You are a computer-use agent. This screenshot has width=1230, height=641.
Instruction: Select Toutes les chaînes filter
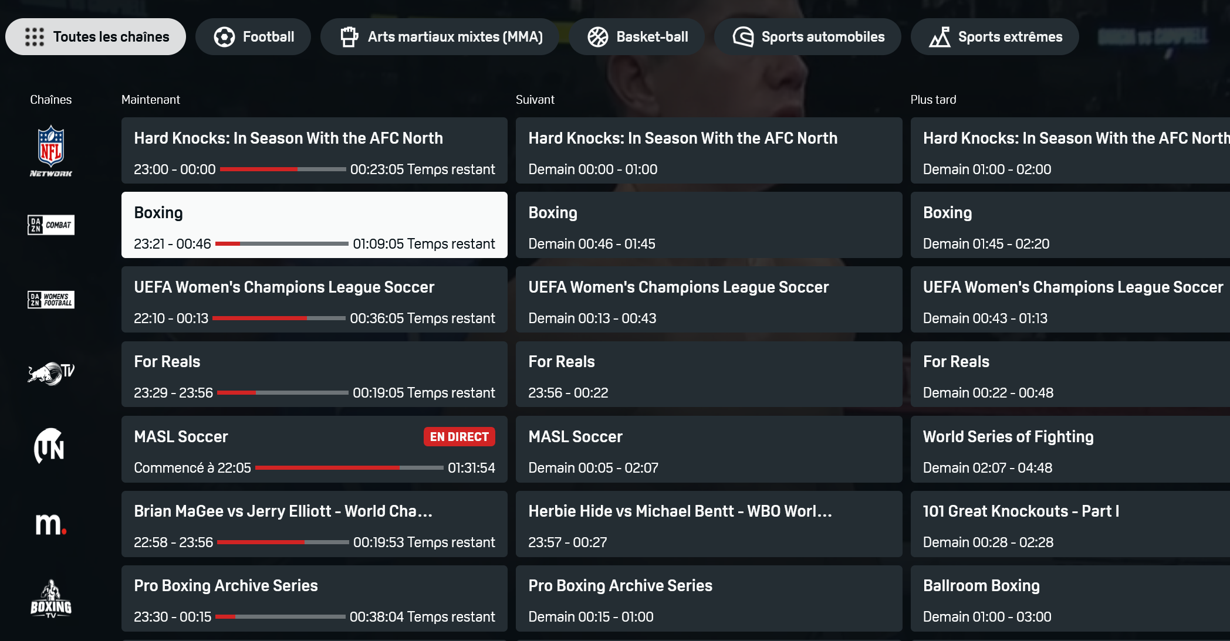pos(96,36)
